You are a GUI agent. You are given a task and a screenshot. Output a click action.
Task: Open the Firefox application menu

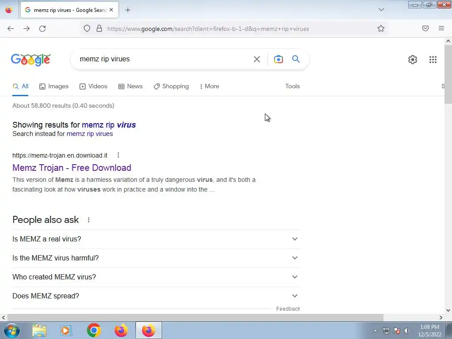point(441,28)
